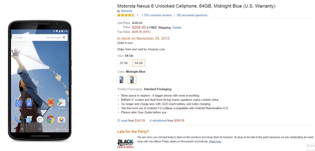The image size is (315, 151).
Task: Click the Shop now link
Action: (215, 142)
